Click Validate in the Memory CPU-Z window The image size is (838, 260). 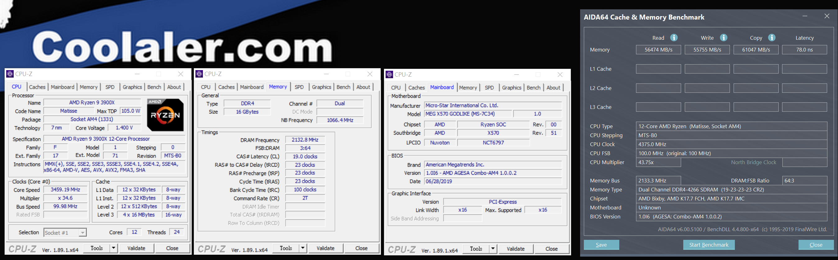325,248
